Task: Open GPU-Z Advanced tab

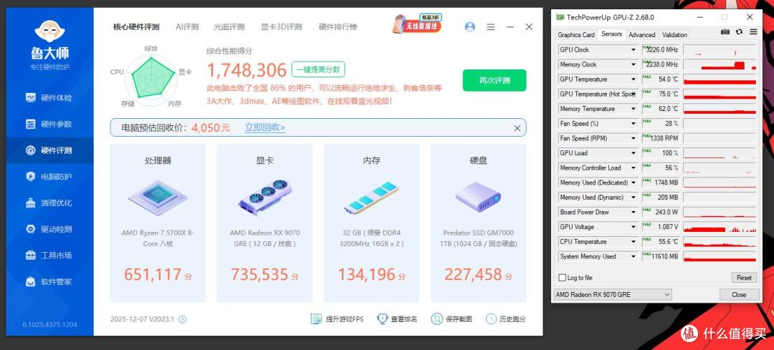Action: click(x=641, y=35)
